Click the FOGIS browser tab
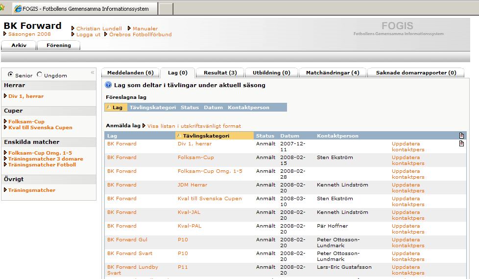 pos(85,8)
